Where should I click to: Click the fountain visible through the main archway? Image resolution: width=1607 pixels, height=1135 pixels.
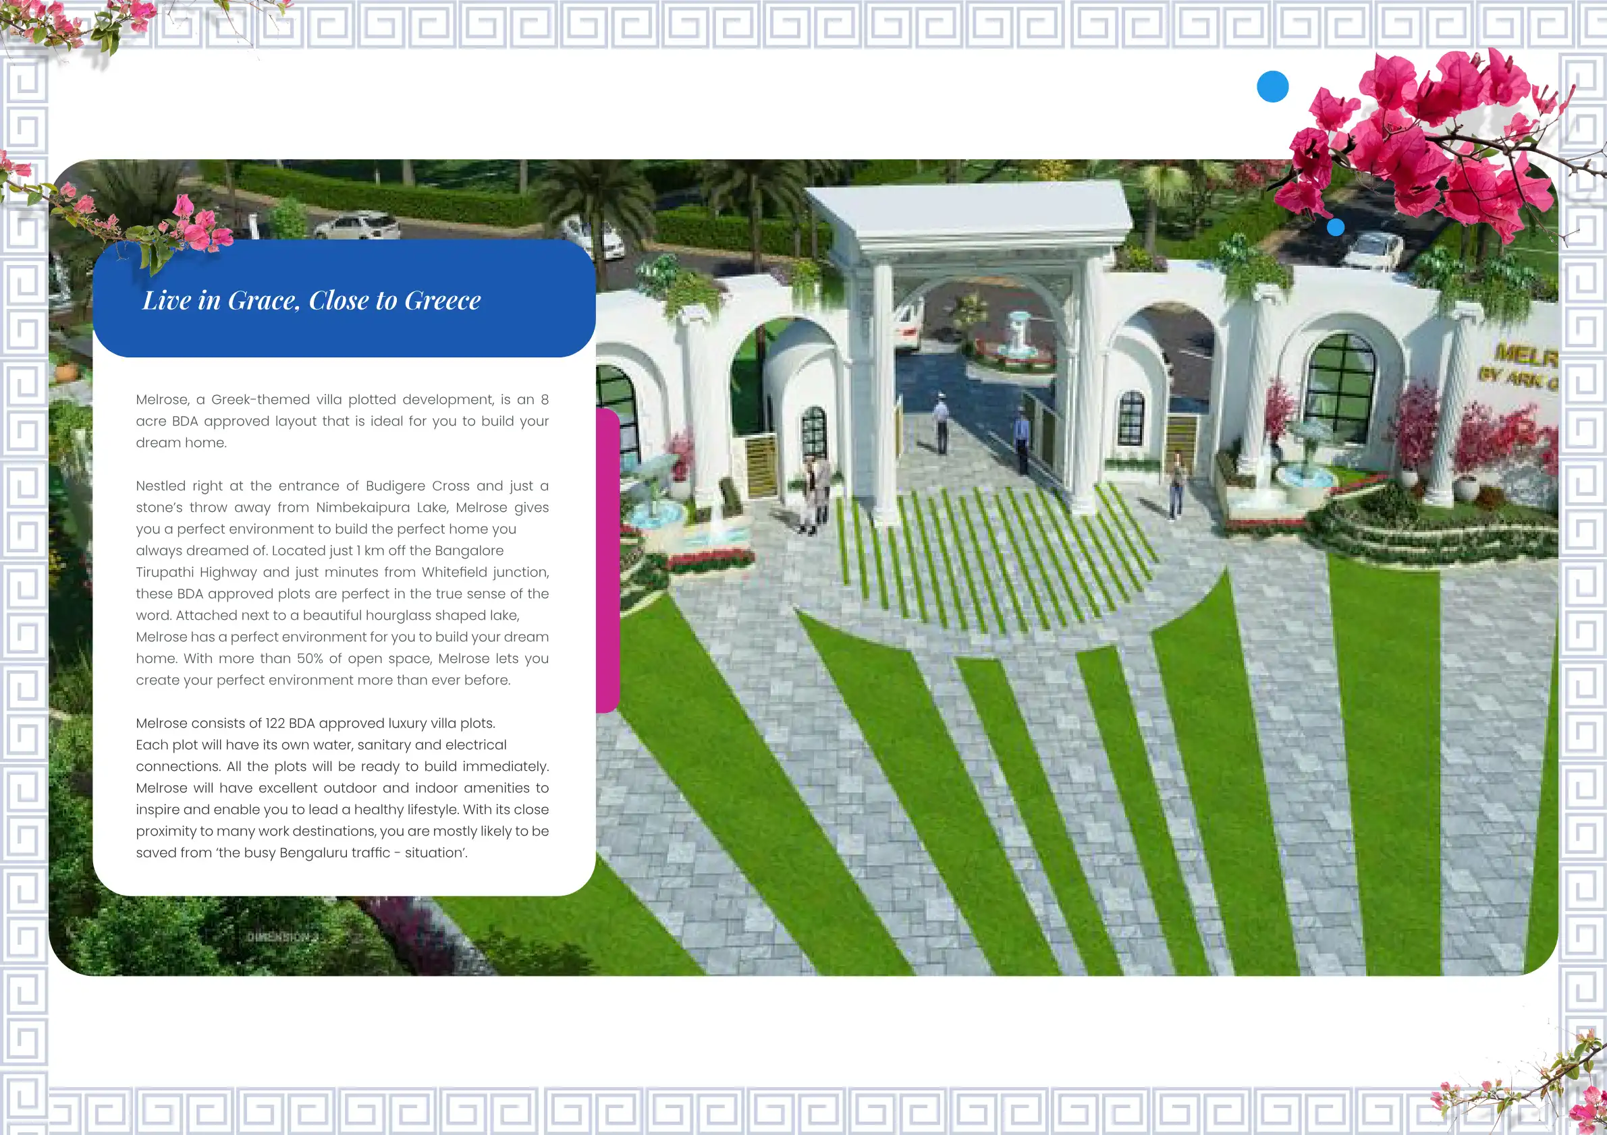[1018, 334]
